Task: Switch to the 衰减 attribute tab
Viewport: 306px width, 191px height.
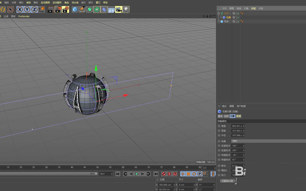Action: [238, 116]
